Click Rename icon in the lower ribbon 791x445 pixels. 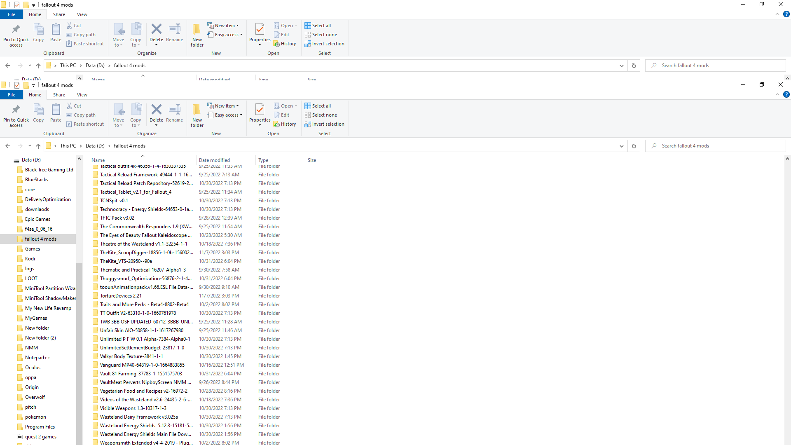[174, 114]
